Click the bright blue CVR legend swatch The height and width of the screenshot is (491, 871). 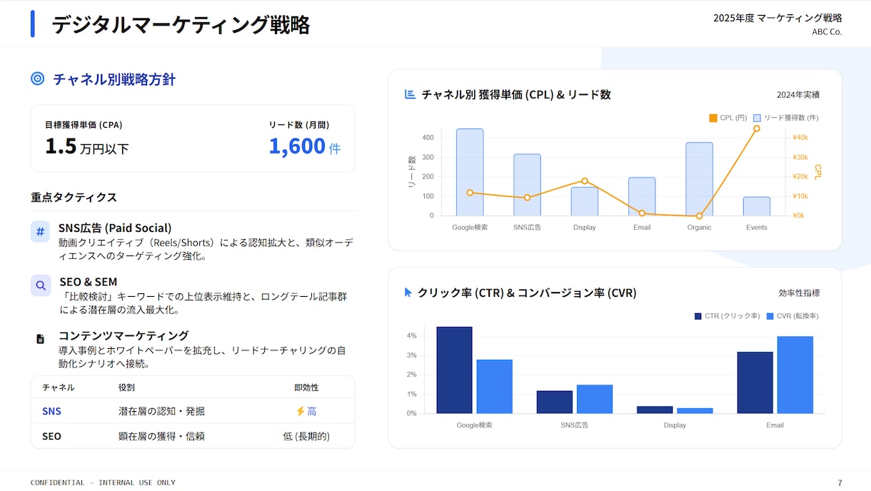click(770, 316)
